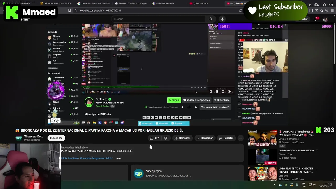Image resolution: width=336 pixels, height=189 pixels.
Task: Activate the voice search microphone button
Action: 222,19
